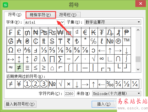Open the 子集 subset dropdown
Image resolution: width=148 pixels, height=112 pixels.
click(x=113, y=22)
